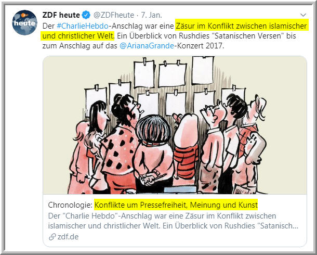This screenshot has height=255, width=317.
Task: Click the blue verified badge icon
Action: [x=86, y=15]
